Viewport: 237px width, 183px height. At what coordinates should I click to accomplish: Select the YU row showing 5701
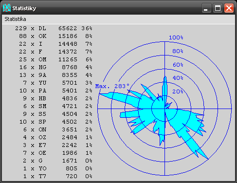click(x=57, y=83)
